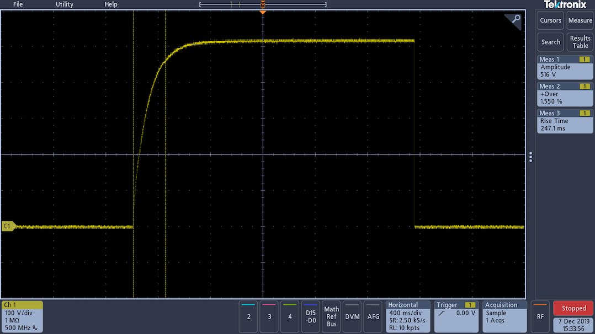Image resolution: width=595 pixels, height=334 pixels.
Task: Click the three-dot panel handle
Action: (530, 157)
